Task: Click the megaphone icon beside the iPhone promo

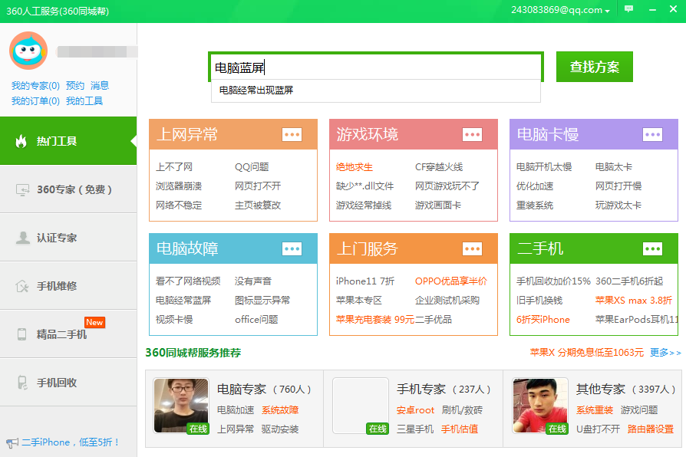Action: (12, 442)
